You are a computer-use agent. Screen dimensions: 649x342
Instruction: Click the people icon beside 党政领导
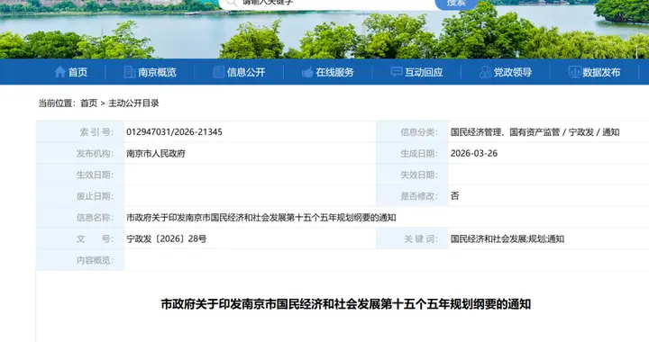(485, 72)
